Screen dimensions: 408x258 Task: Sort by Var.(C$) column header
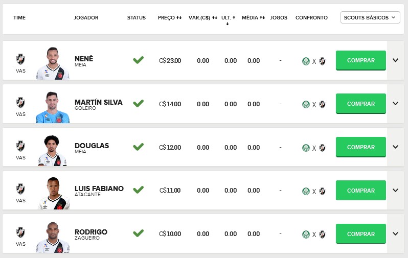[203, 17]
